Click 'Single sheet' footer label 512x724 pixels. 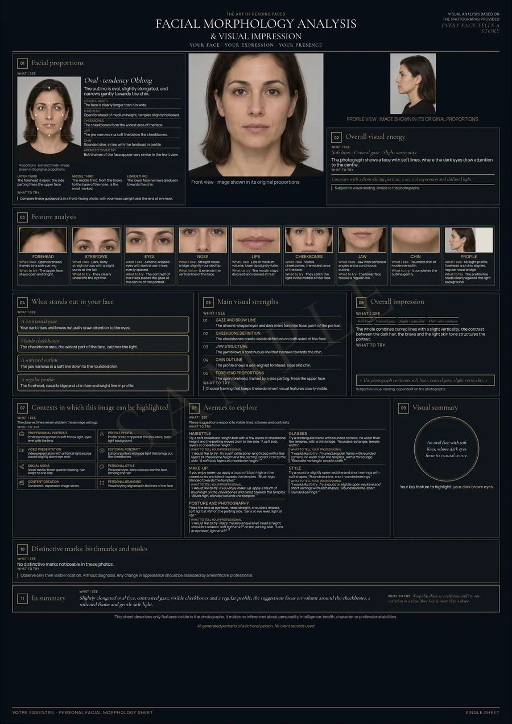tap(482, 713)
